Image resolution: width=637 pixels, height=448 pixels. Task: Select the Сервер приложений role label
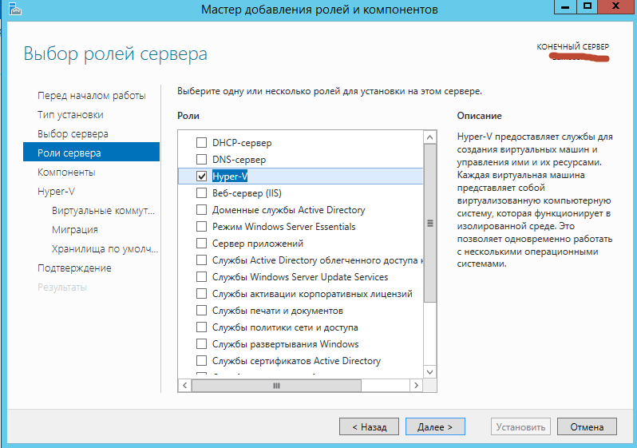click(258, 244)
